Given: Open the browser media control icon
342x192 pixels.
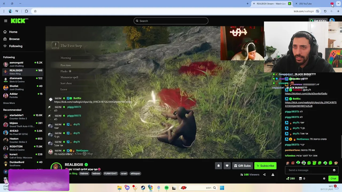Looking at the screenshot, I should pyautogui.click(x=17, y=11).
